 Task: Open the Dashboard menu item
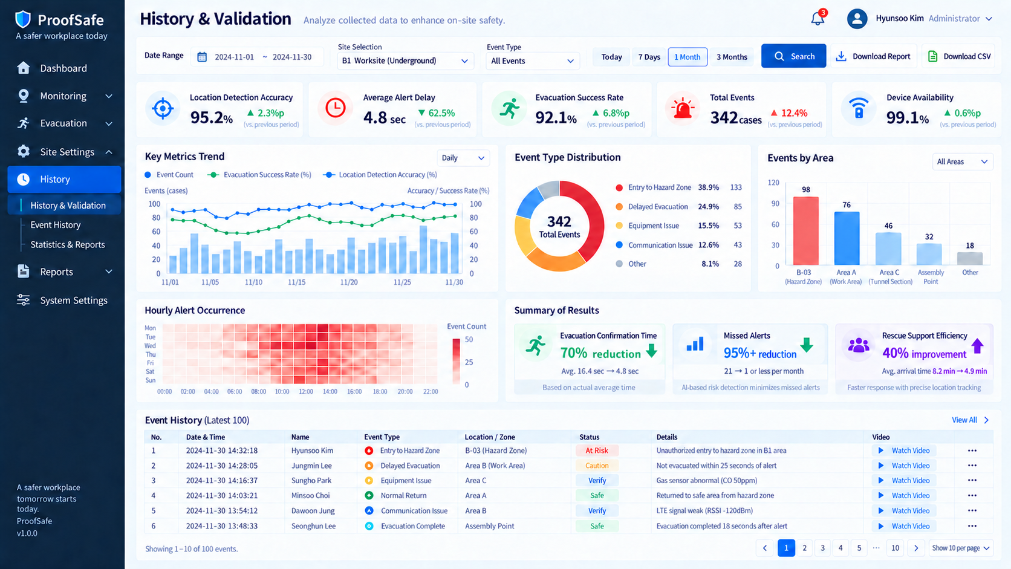[65, 68]
